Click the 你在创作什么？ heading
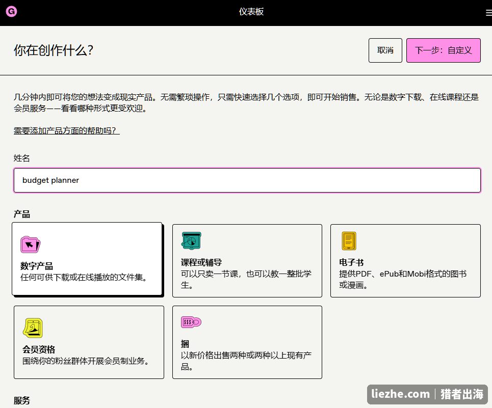 point(54,50)
